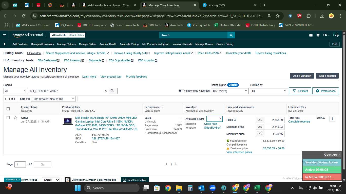Open the search field 'All' dropdown

point(16,91)
